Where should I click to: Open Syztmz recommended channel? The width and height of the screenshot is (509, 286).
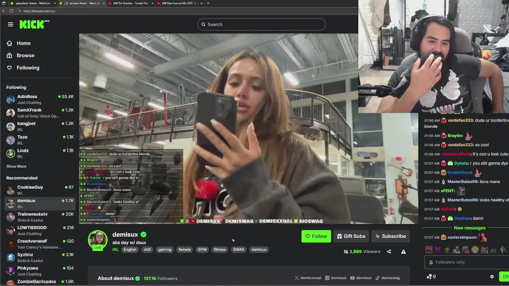(40, 257)
